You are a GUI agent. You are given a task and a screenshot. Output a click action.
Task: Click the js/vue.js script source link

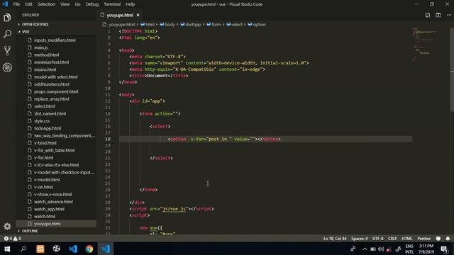coord(174,209)
